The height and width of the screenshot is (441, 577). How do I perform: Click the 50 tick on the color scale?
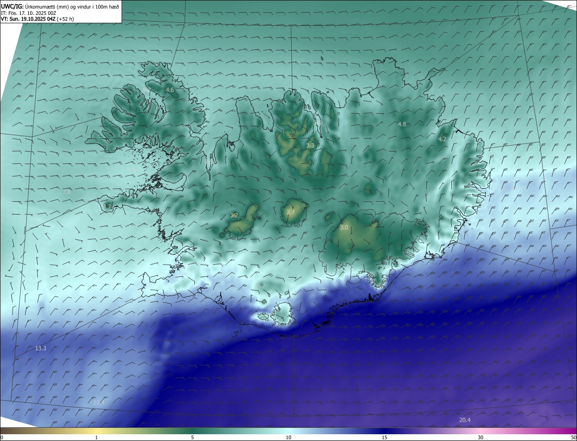573,438
